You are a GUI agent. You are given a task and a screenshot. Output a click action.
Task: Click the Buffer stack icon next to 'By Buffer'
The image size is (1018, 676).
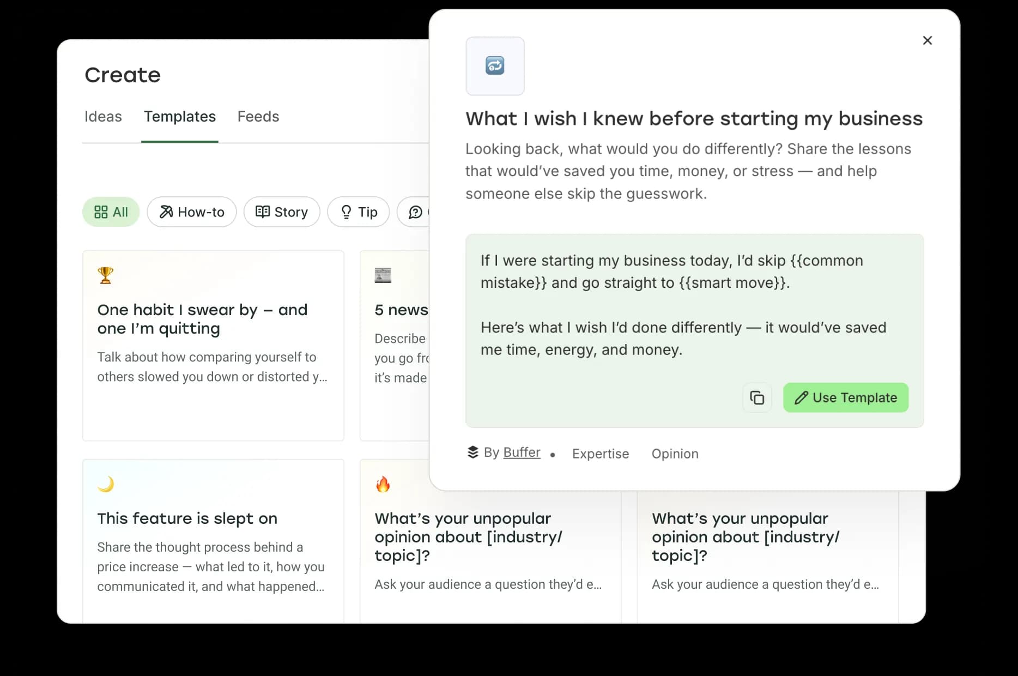pyautogui.click(x=472, y=452)
